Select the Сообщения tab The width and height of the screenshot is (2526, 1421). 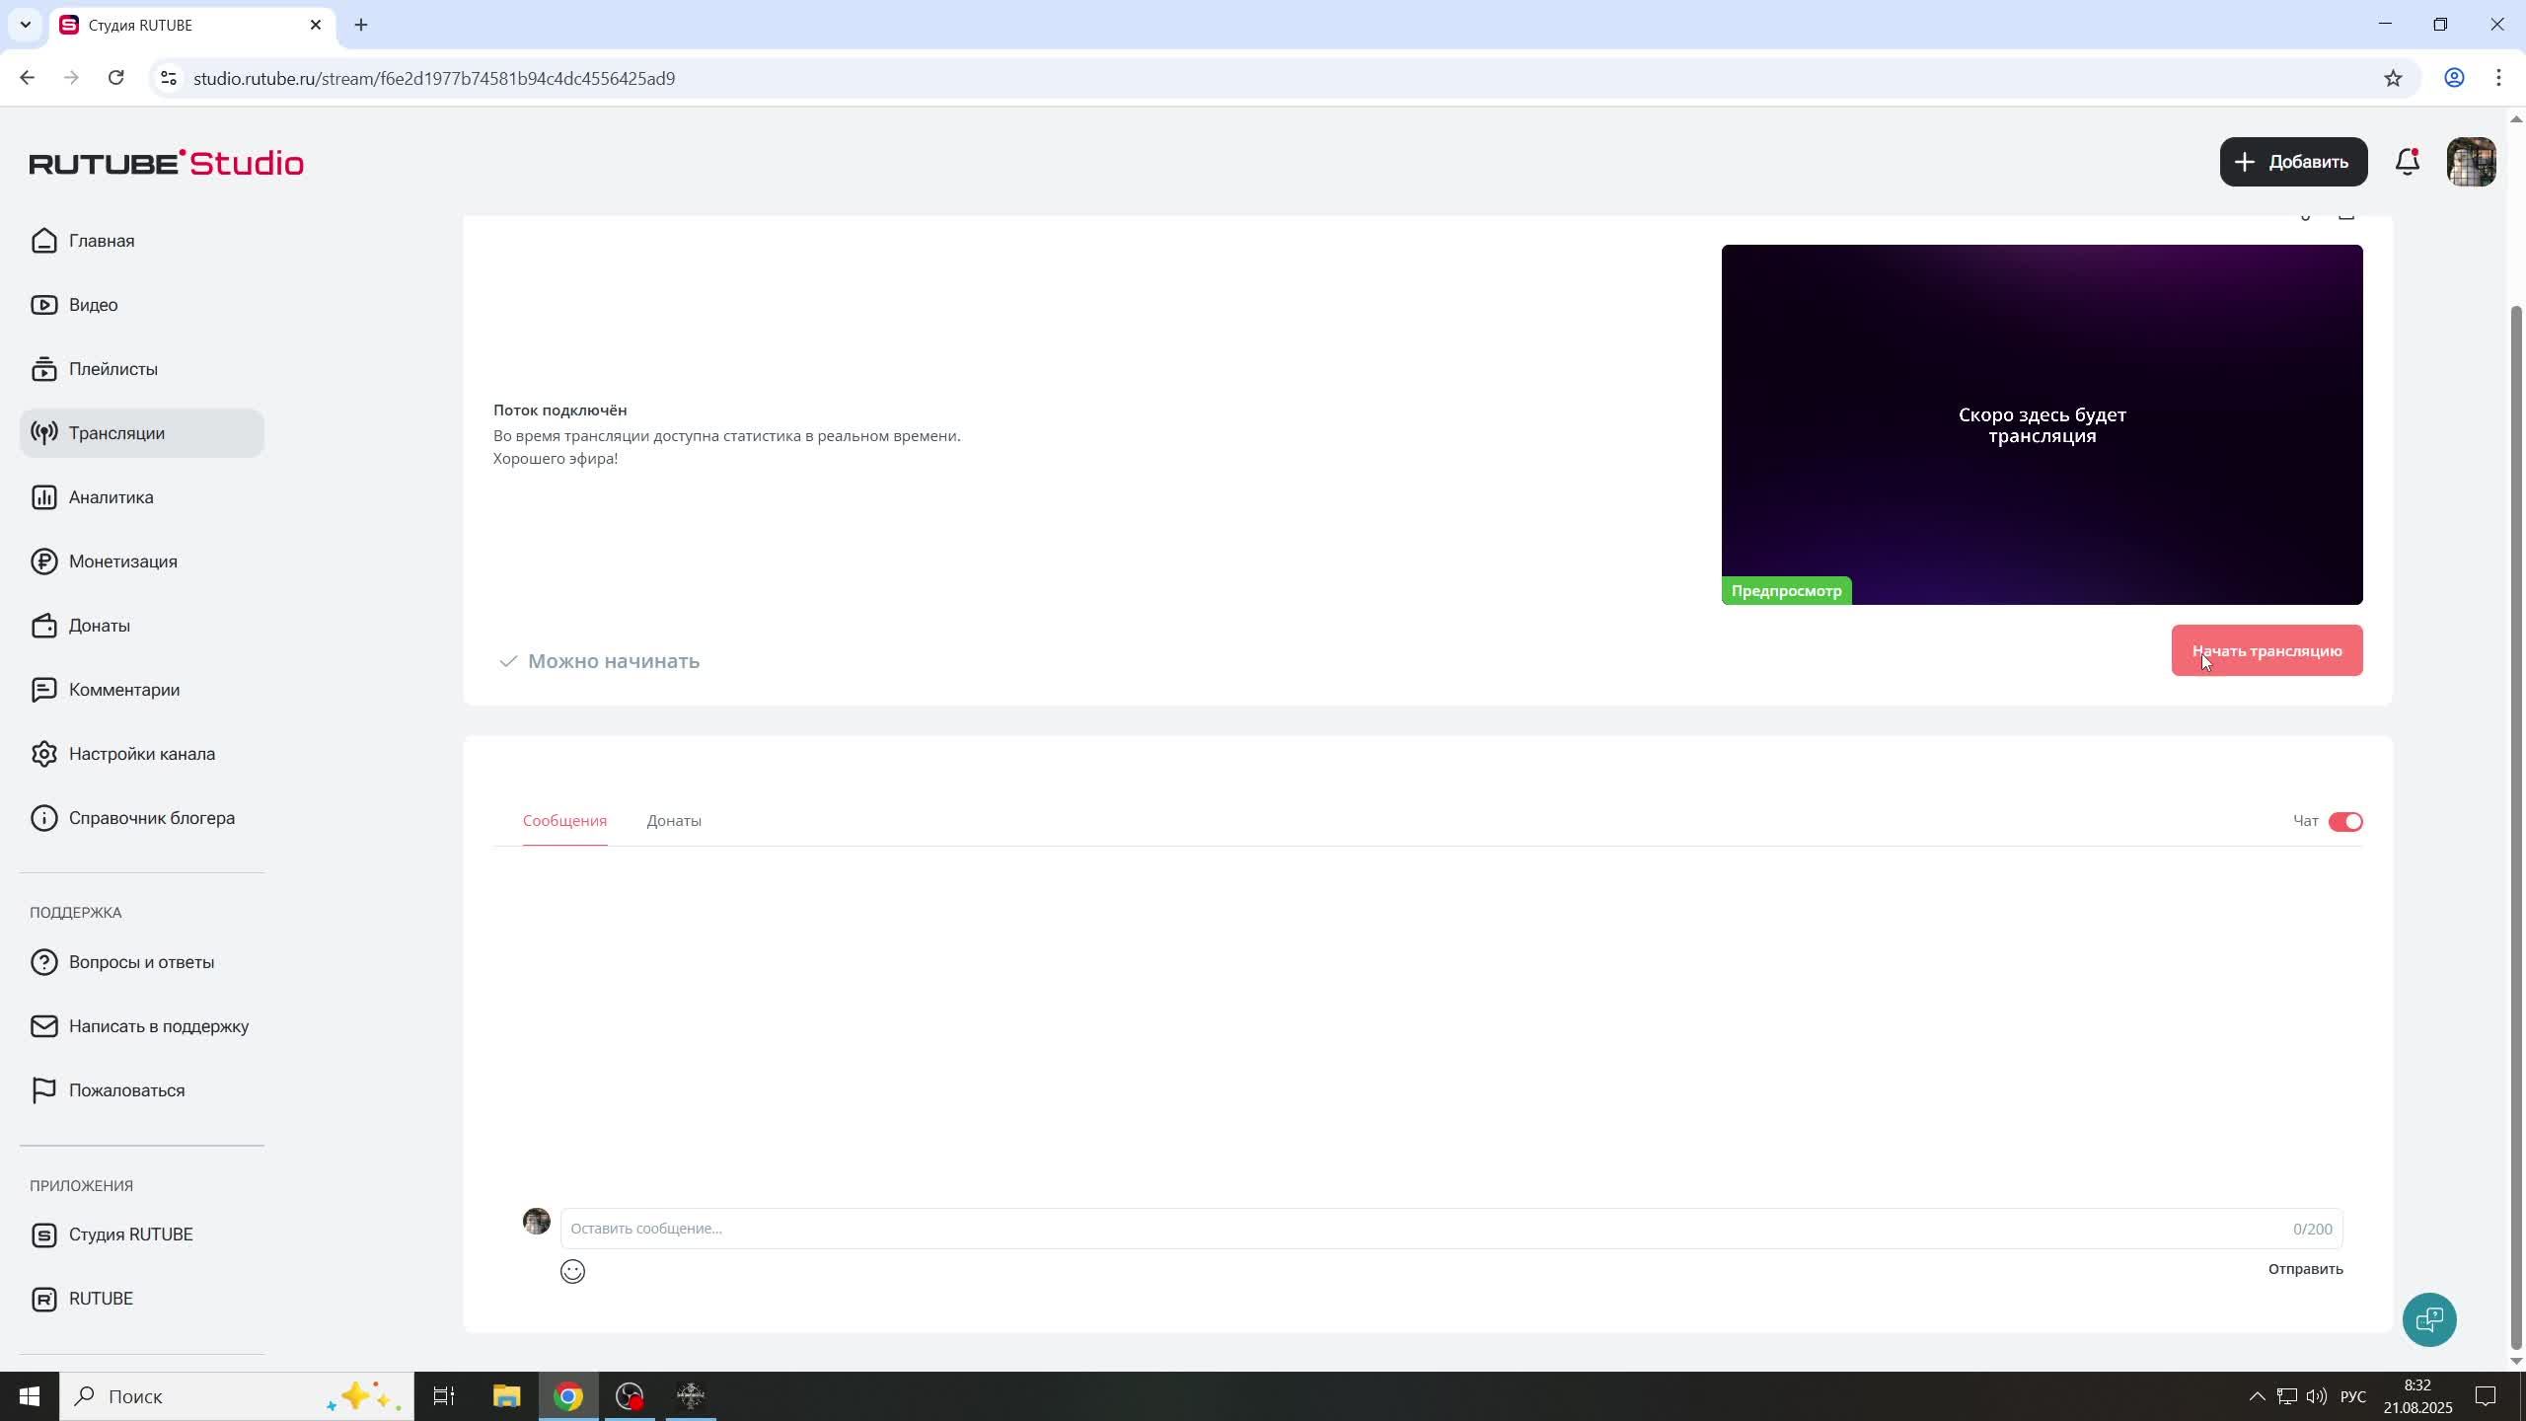point(564,821)
